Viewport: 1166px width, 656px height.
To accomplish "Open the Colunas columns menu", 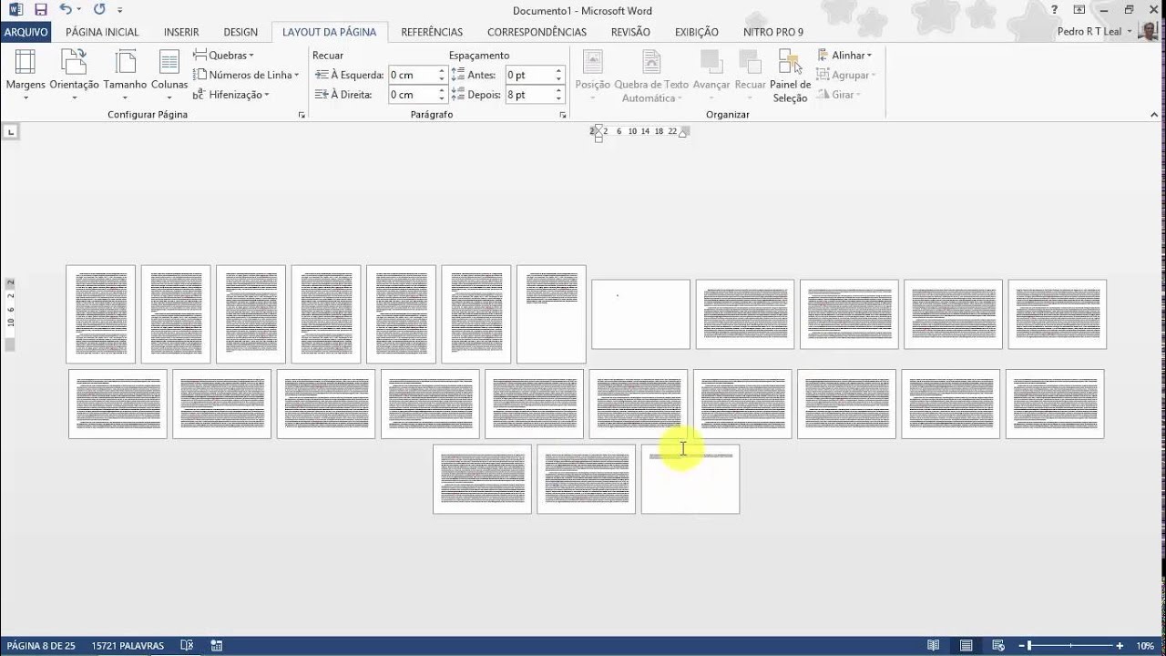I will (x=169, y=75).
